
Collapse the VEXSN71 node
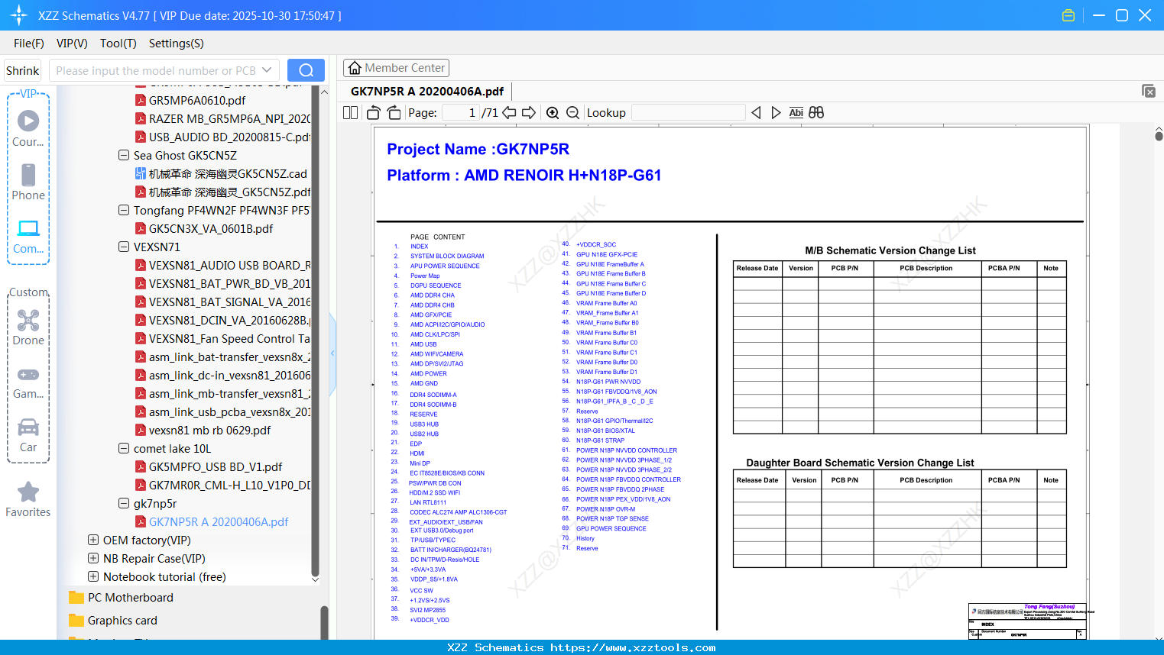coord(124,247)
